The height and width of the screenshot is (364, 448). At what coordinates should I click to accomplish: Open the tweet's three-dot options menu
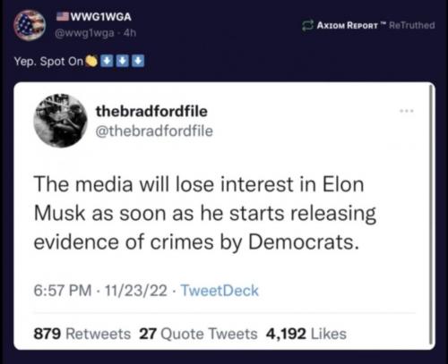pyautogui.click(x=407, y=111)
